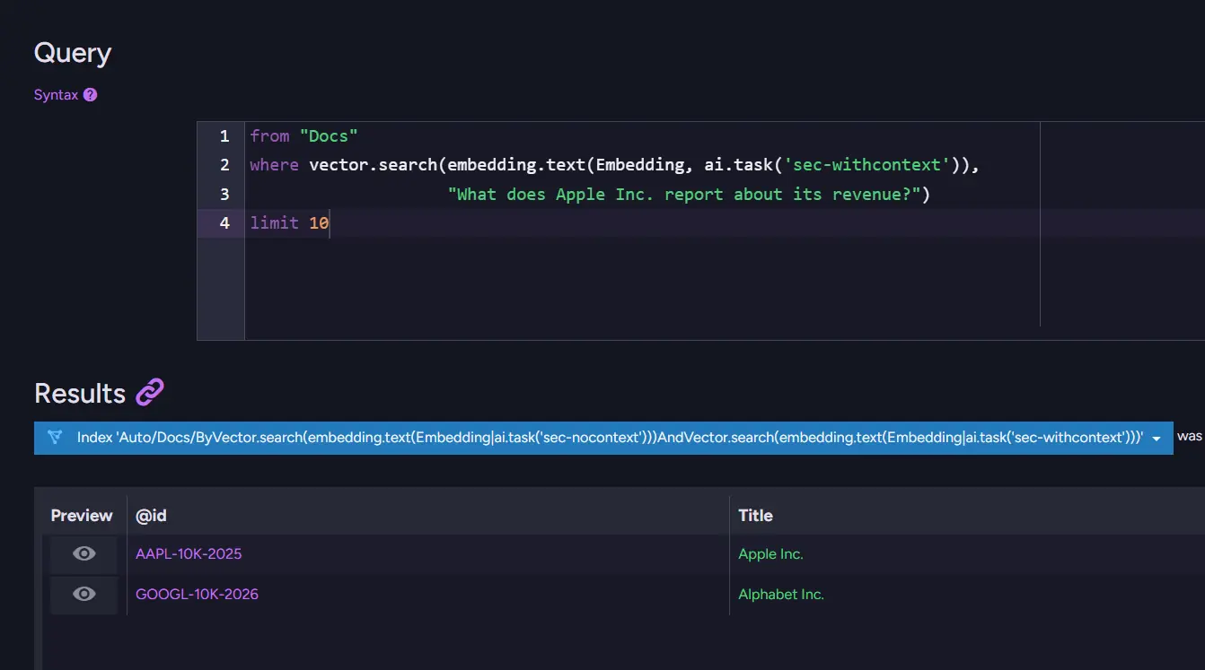Screen dimensions: 1205x670
Task: Open the AAPL-10K-2025 document link
Action: [189, 554]
